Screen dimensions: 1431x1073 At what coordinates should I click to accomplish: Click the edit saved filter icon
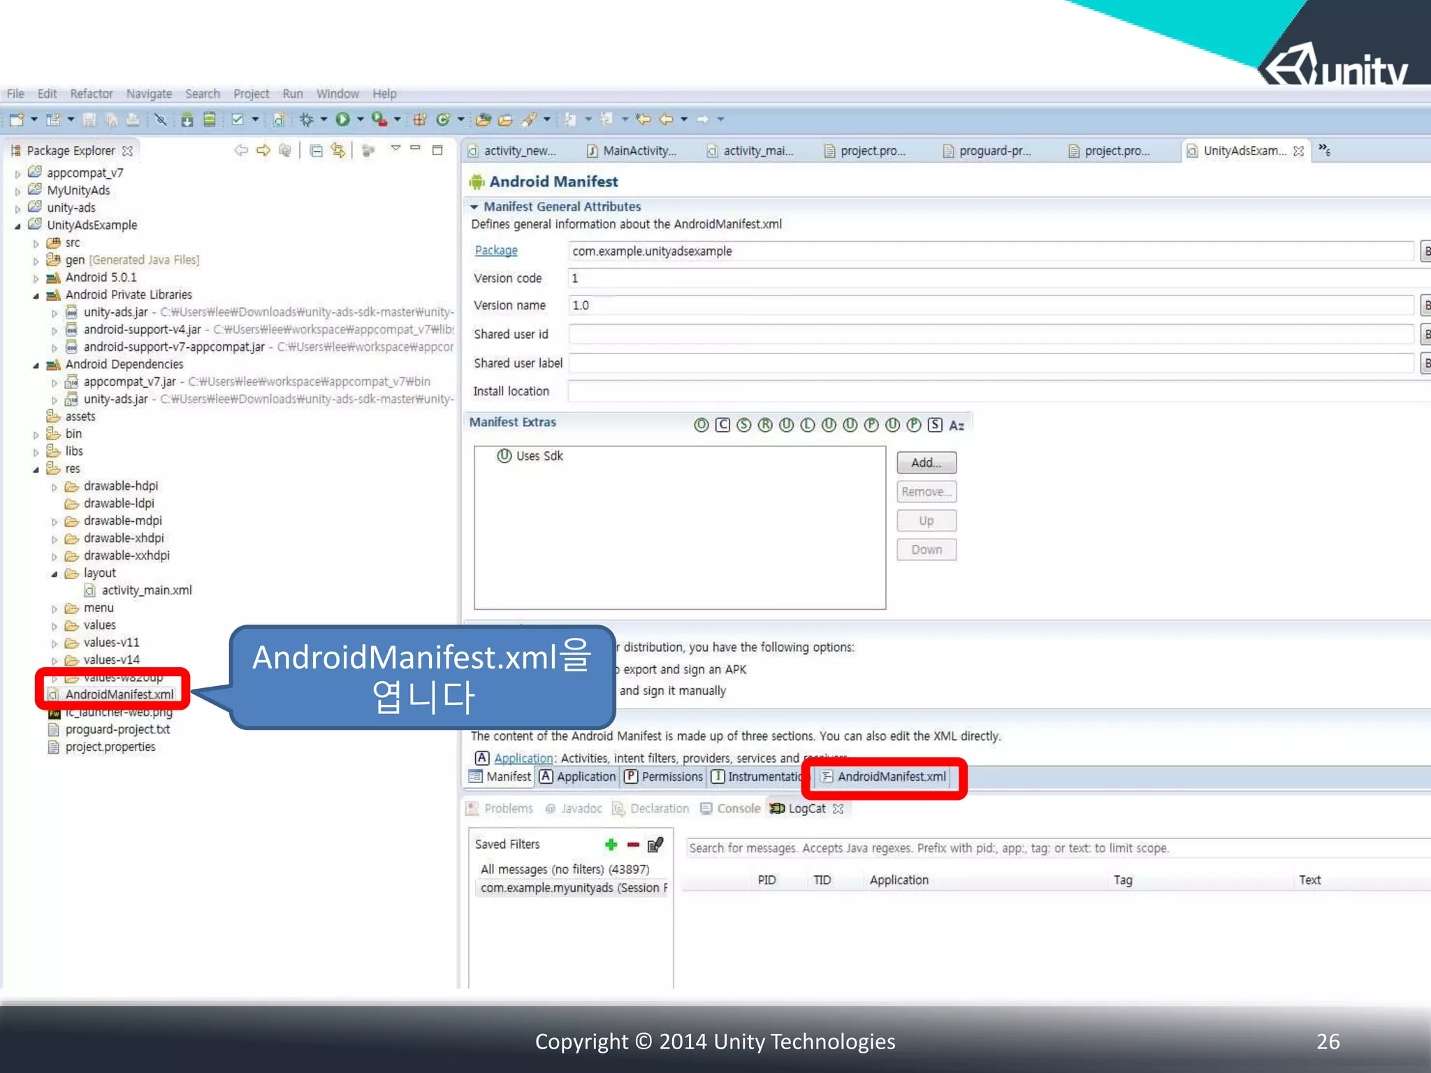pos(655,845)
